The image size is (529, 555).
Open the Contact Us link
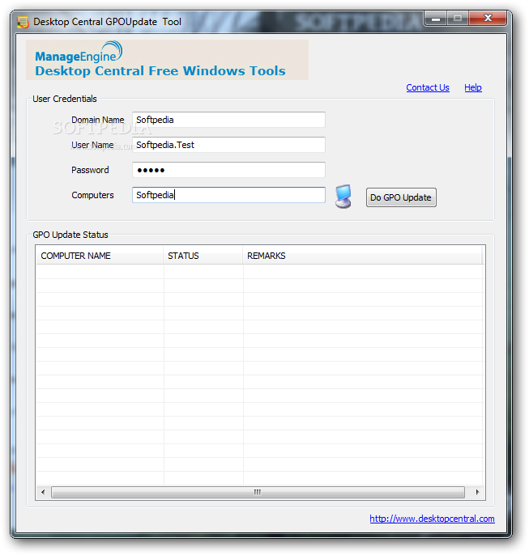[428, 87]
